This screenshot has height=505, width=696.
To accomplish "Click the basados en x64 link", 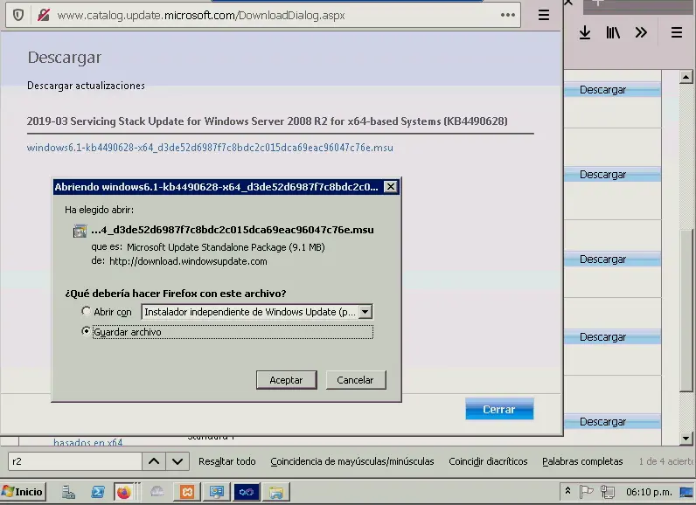I will pyautogui.click(x=88, y=442).
